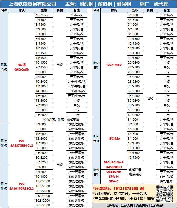
Task: Click the 25.3*2000 spec cell
Action: pos(44,196)
